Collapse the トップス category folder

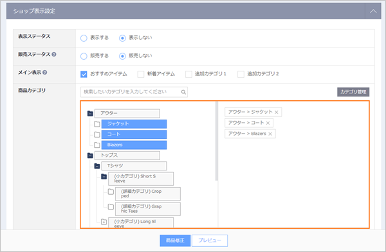(90, 156)
